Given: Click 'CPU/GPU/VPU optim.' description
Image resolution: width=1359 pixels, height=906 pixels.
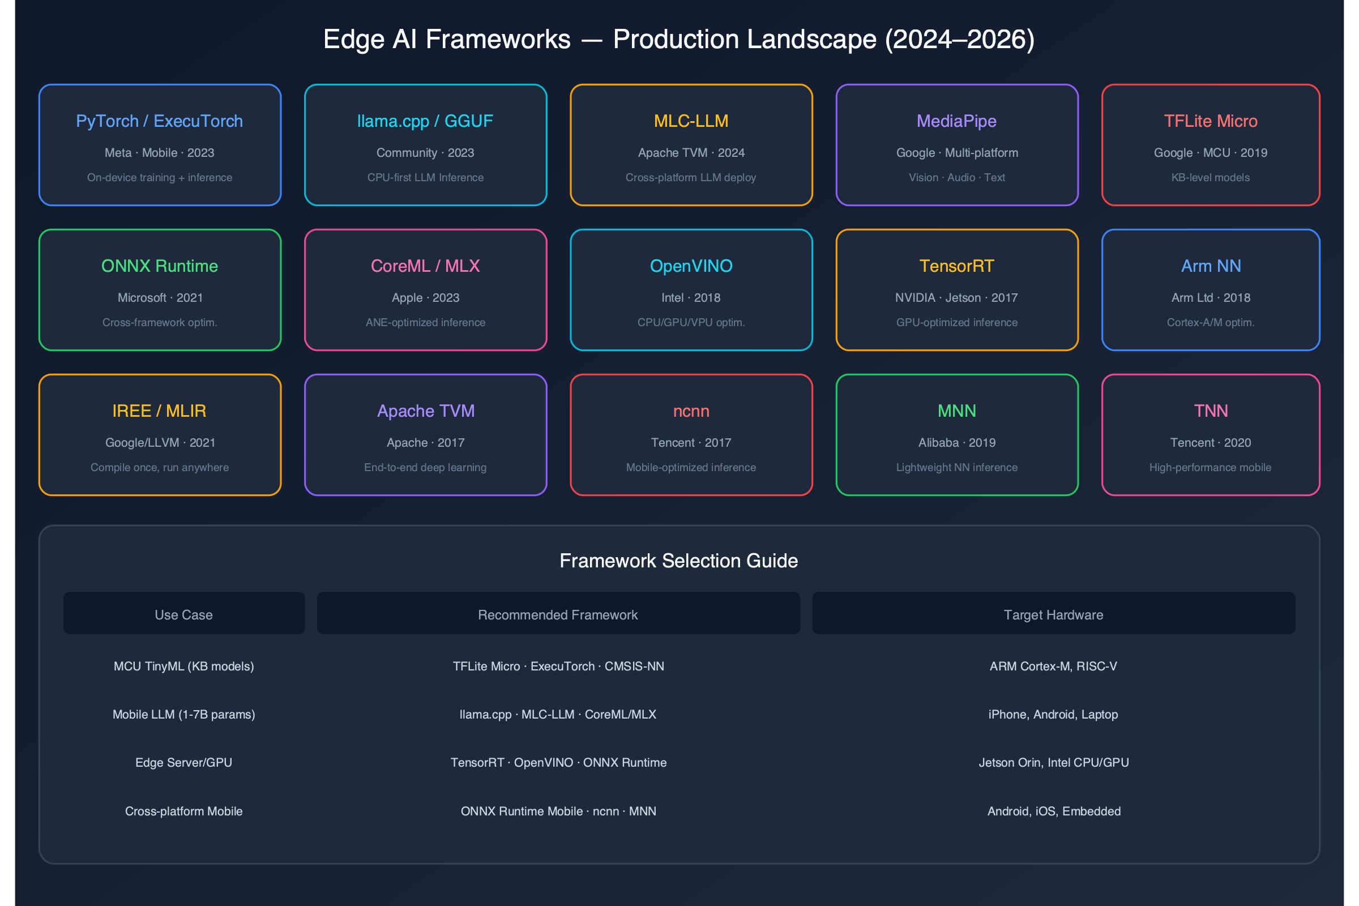Looking at the screenshot, I should pyautogui.click(x=691, y=322).
